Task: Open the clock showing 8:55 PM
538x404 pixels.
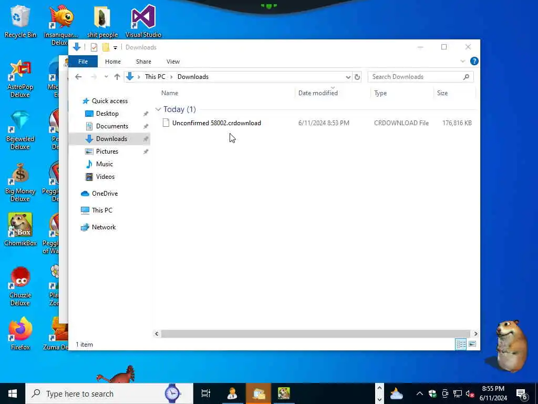Action: tap(493, 393)
